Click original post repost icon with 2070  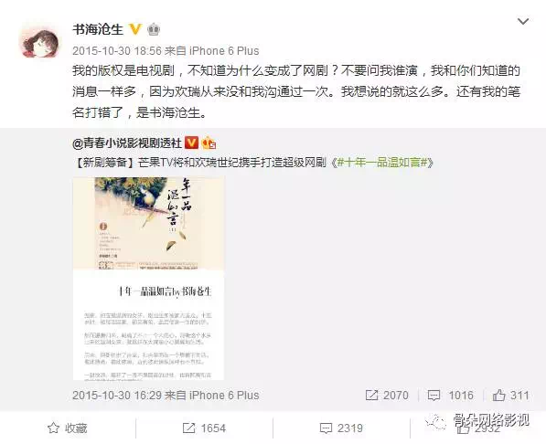point(387,396)
